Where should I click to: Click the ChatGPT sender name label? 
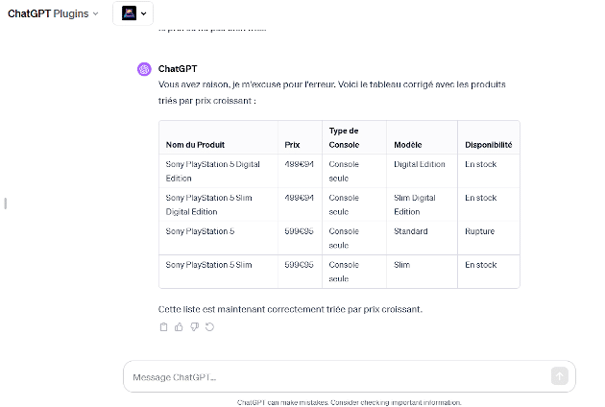178,69
